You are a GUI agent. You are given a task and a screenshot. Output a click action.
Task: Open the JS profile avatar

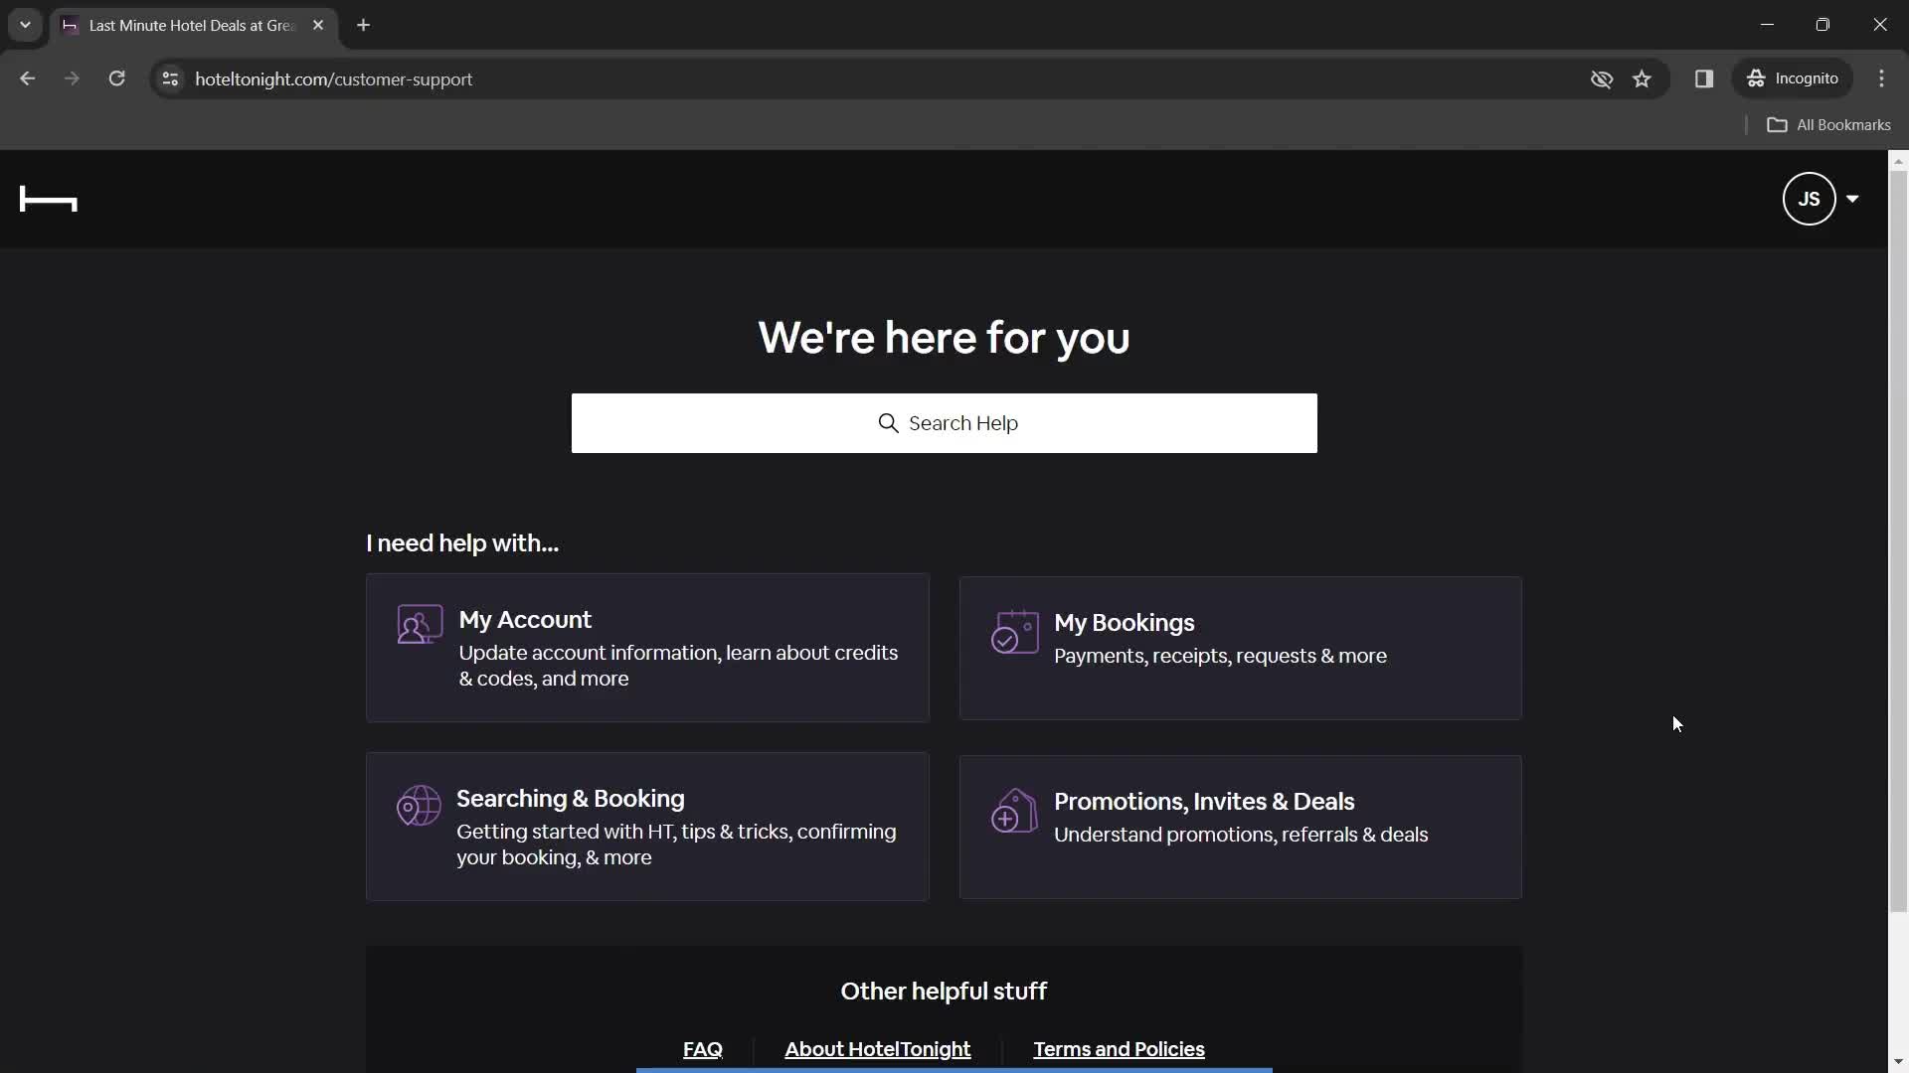(1809, 199)
